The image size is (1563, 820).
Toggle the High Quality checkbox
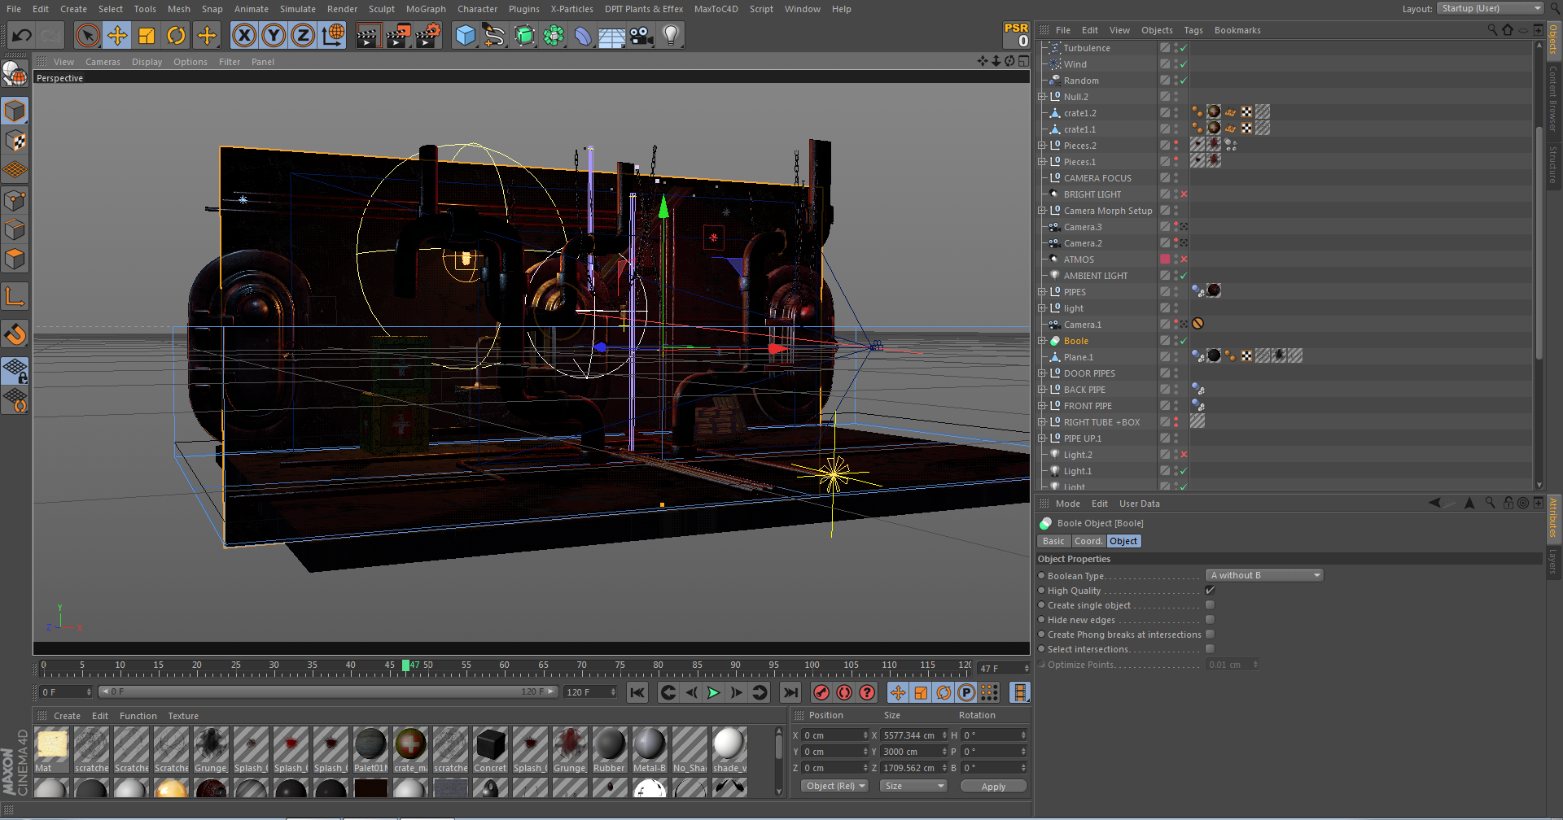1210,591
